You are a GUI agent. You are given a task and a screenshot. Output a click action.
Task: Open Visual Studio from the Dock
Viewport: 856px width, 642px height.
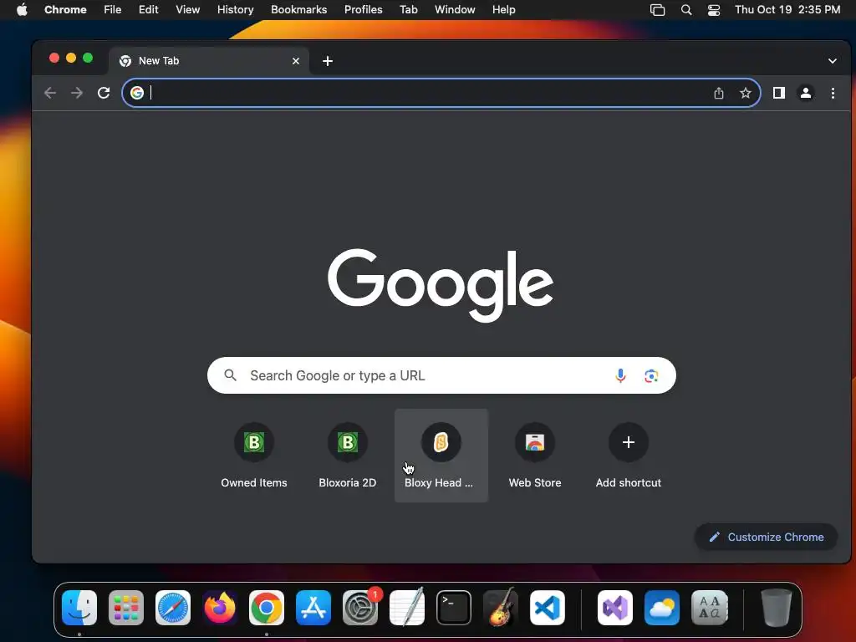pos(615,608)
